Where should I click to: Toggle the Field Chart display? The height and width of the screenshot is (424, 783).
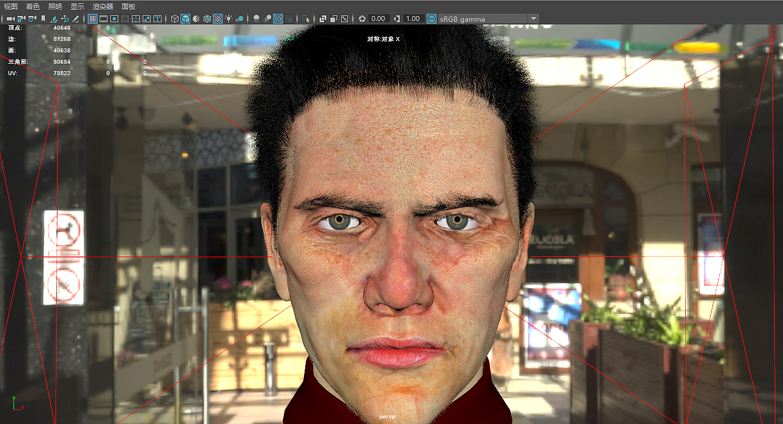(x=136, y=18)
